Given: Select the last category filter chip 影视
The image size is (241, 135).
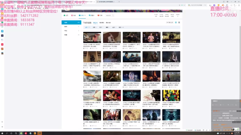Looking at the screenshot, I should pyautogui.click(x=121, y=27).
